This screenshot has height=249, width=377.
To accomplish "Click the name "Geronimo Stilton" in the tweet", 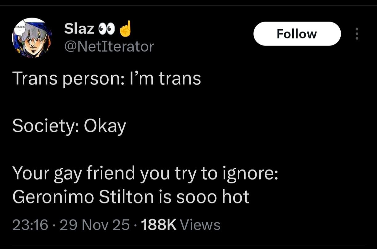I will [83, 197].
